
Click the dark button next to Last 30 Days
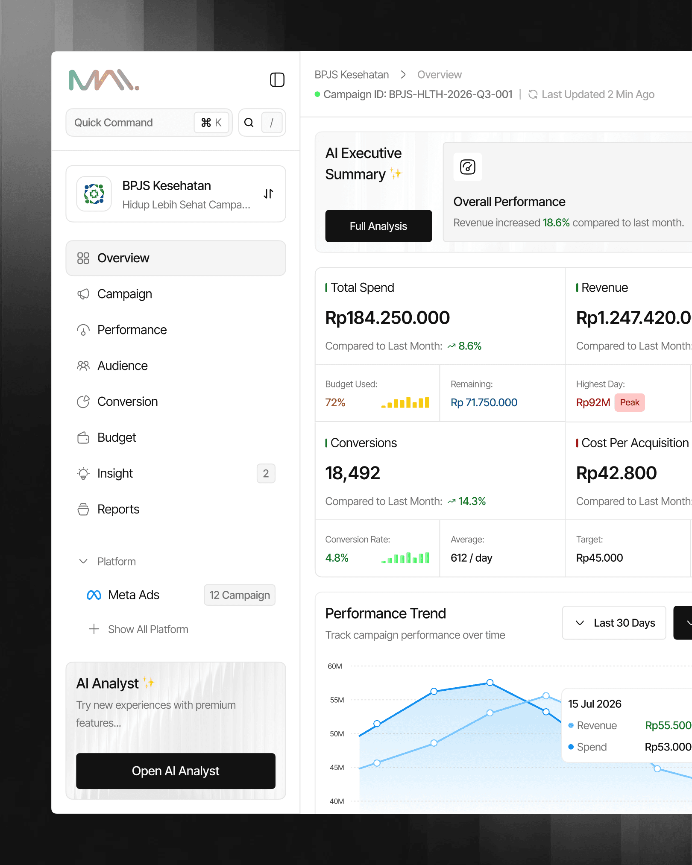pos(683,623)
